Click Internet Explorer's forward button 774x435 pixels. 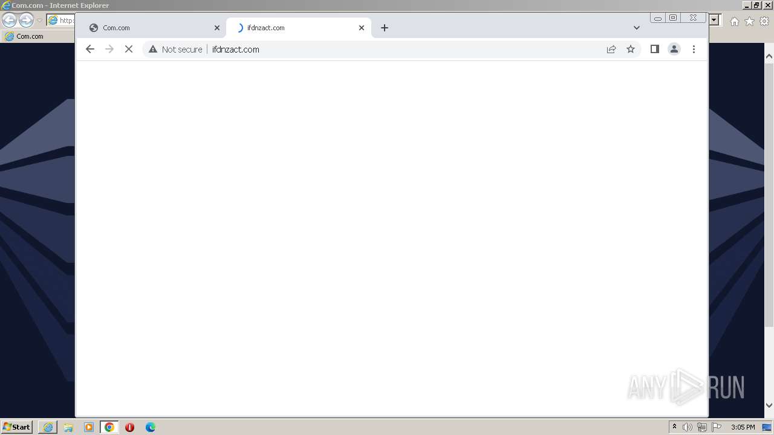pyautogui.click(x=26, y=20)
